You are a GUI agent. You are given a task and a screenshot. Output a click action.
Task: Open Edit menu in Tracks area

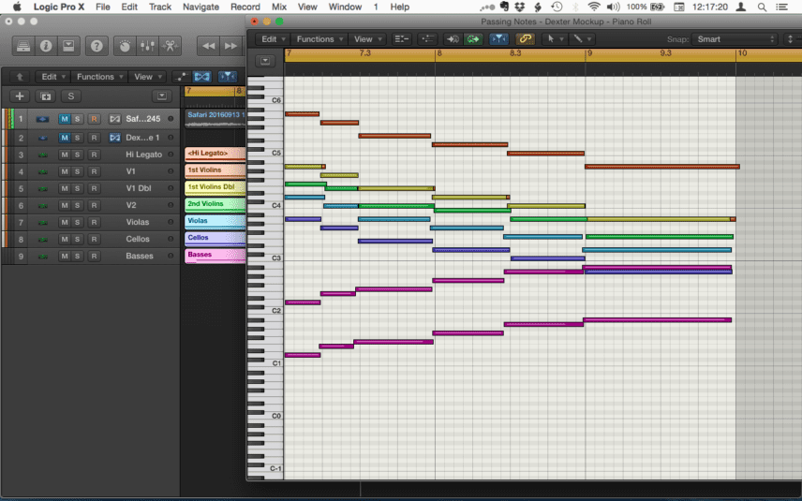coord(52,77)
